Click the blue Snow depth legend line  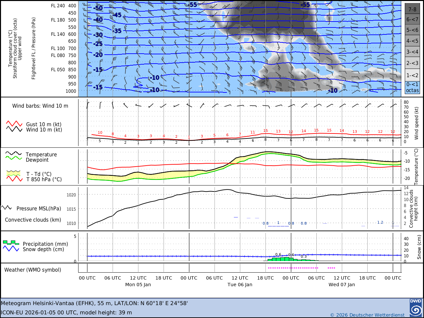(x=11, y=248)
